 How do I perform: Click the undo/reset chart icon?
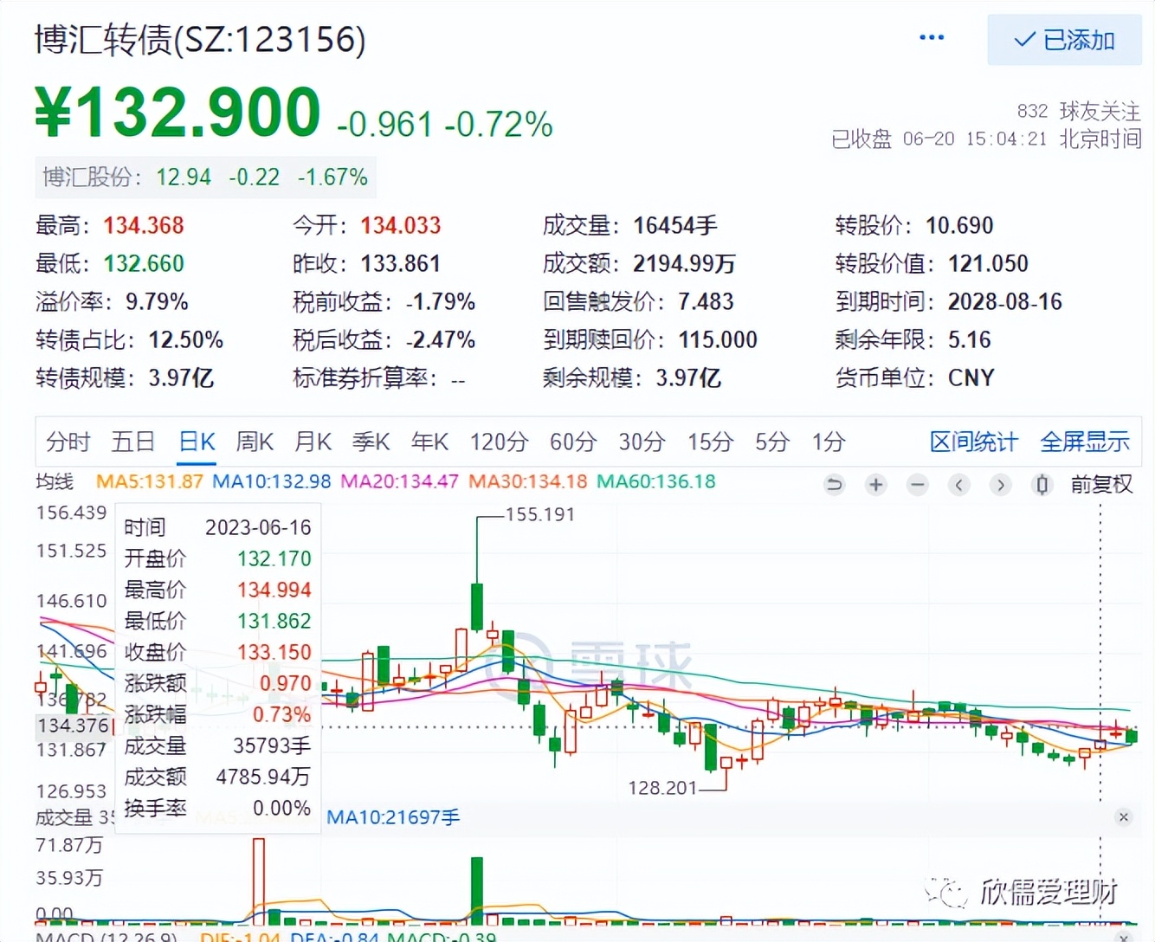(x=834, y=485)
